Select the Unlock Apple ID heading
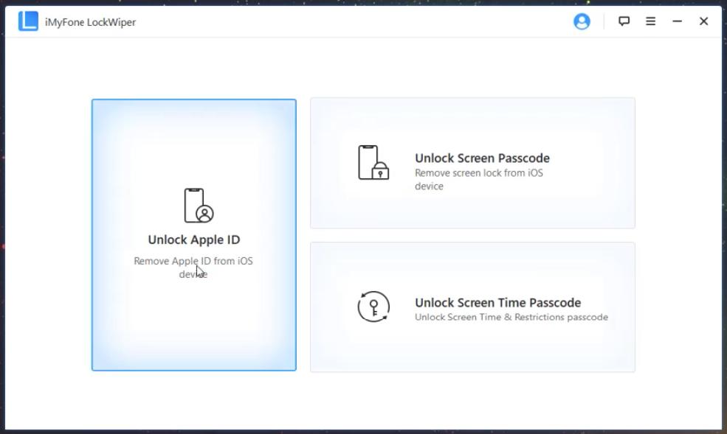 coord(194,239)
